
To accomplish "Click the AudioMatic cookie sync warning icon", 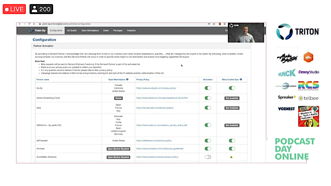I will 232,157.
